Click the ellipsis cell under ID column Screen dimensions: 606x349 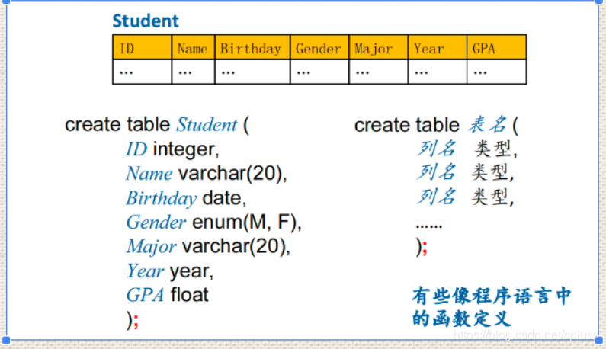(143, 72)
